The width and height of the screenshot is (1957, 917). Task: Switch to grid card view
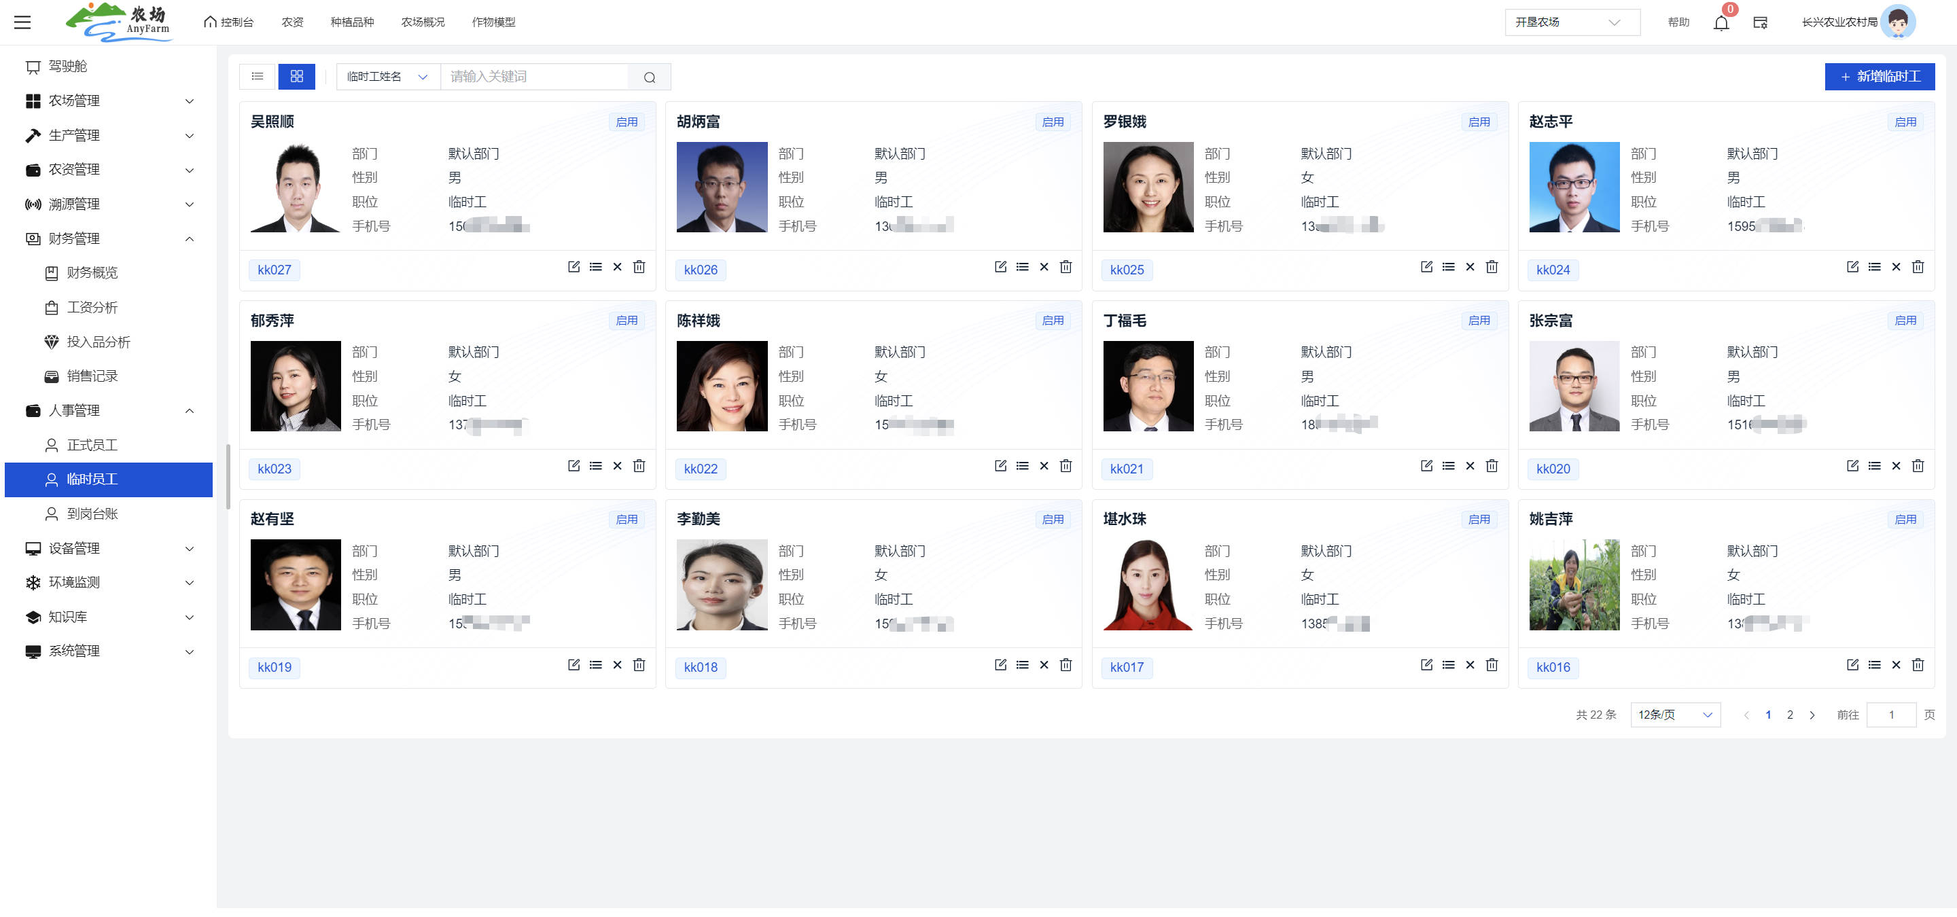pos(296,77)
